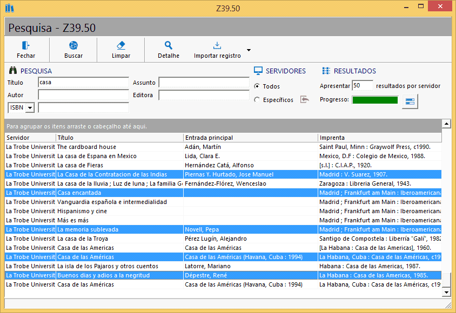Click the window resize grip corner
Viewport: 456px width, 313px height.
click(448, 304)
